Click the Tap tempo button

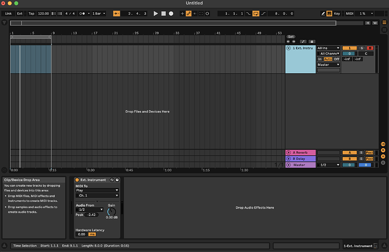tap(32, 13)
